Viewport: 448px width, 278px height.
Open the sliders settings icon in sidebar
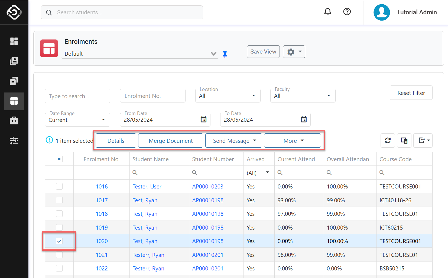pos(14,141)
